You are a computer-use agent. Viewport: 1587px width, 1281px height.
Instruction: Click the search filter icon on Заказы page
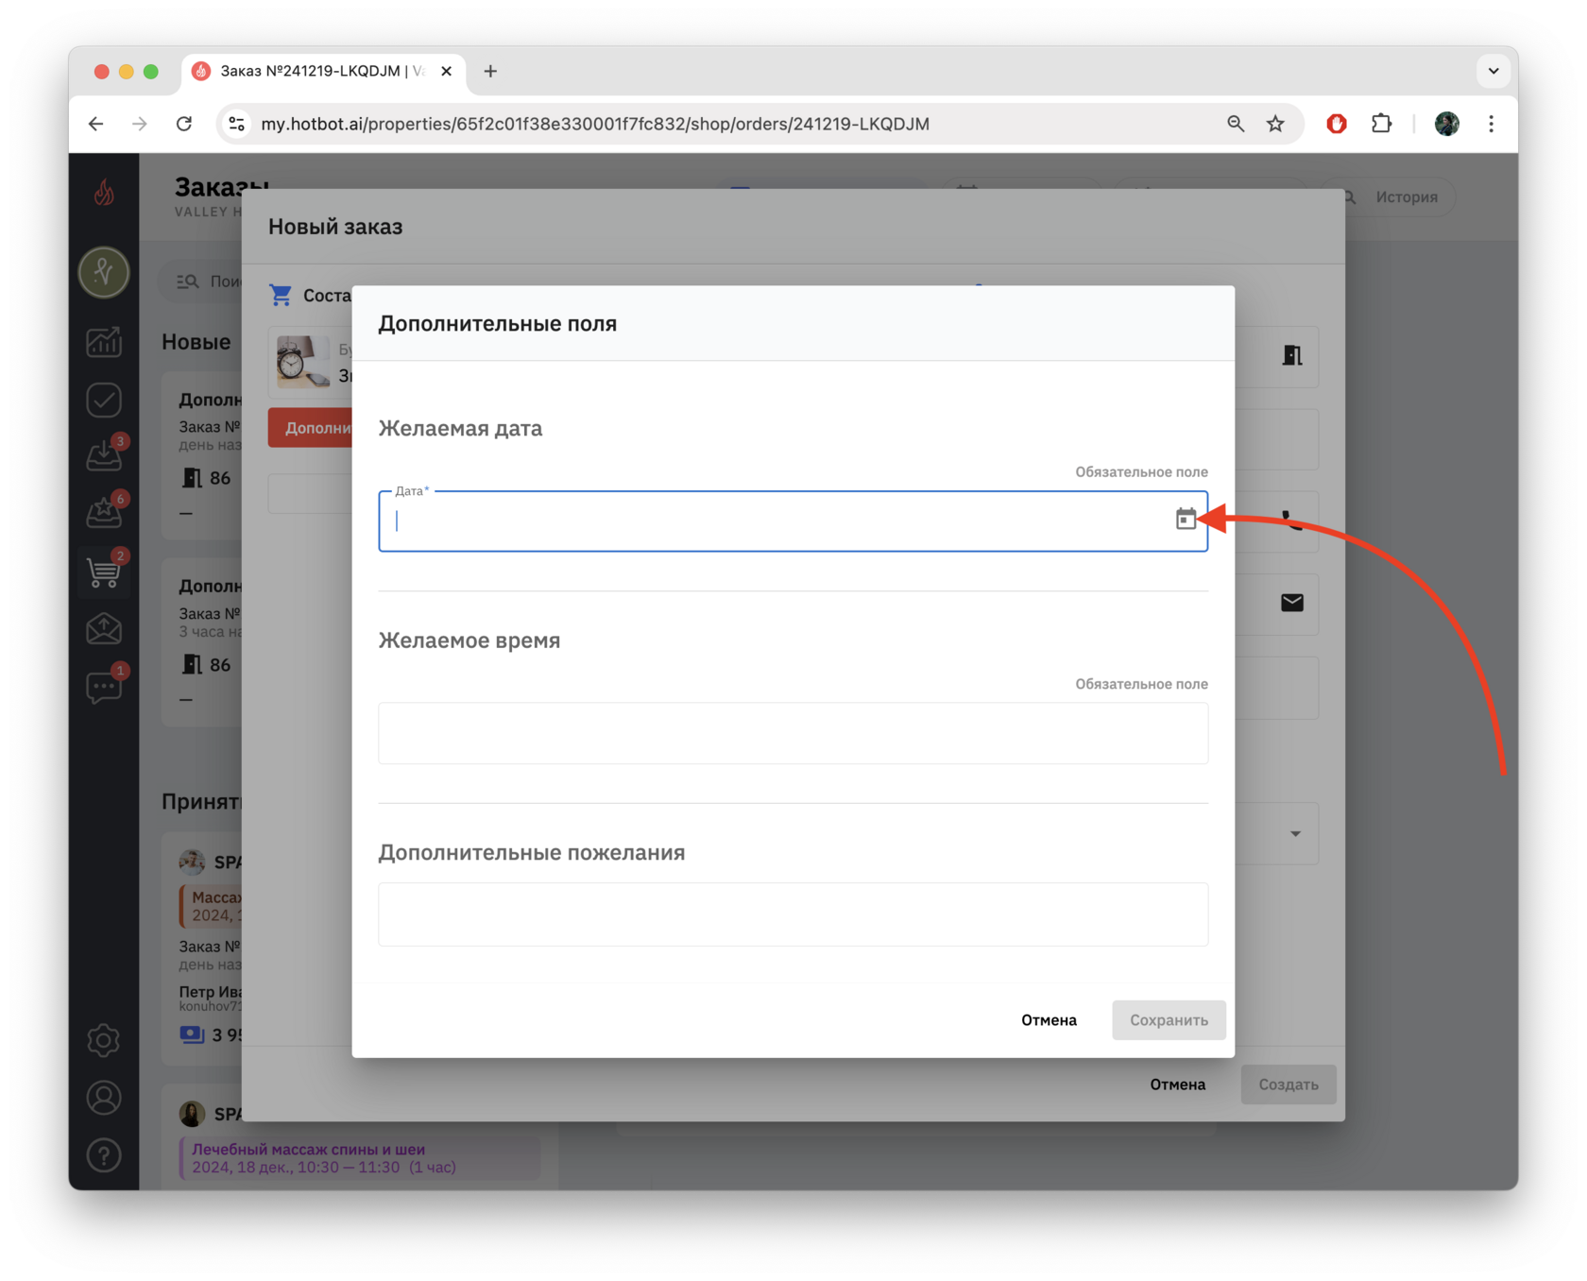click(x=187, y=282)
